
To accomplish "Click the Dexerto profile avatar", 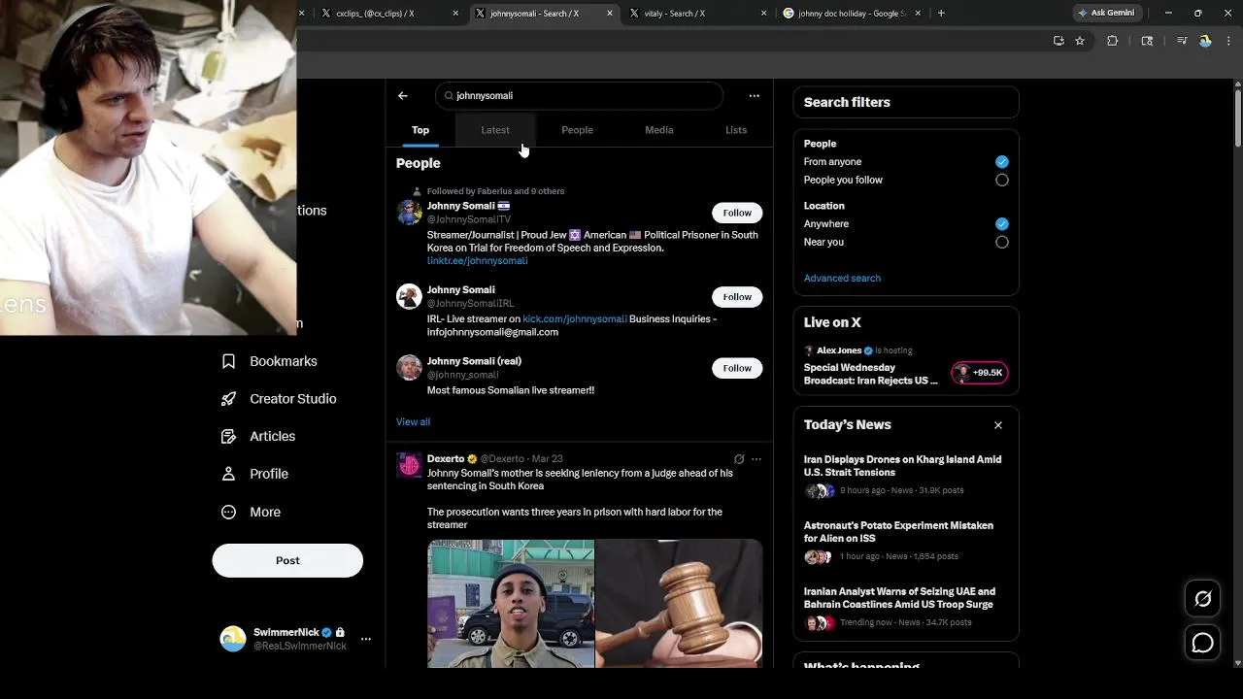I will point(409,465).
